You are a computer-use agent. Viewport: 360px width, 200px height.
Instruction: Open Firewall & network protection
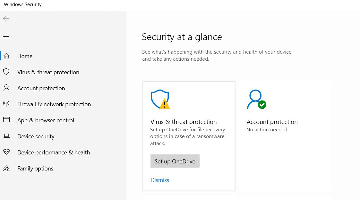click(x=54, y=104)
